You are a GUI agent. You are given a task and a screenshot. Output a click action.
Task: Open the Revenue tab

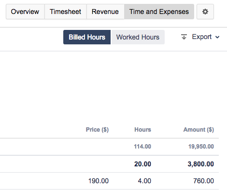pyautogui.click(x=105, y=12)
